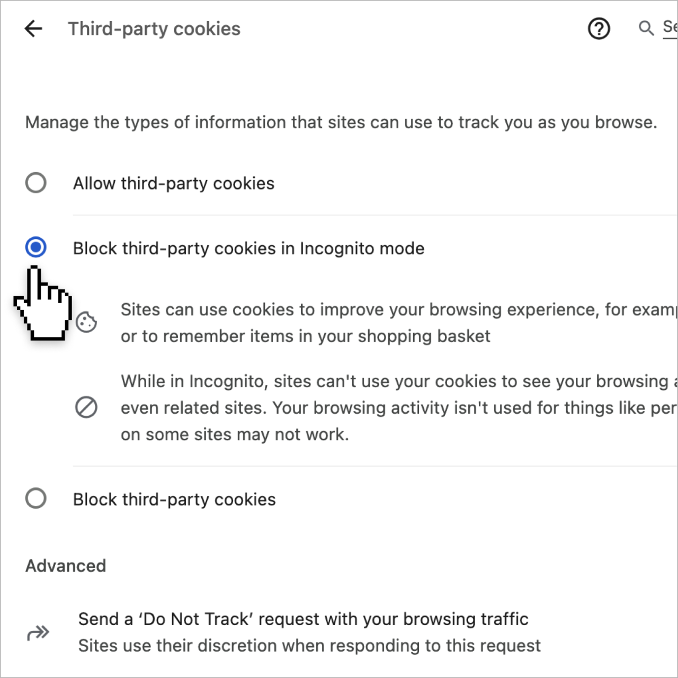Click the Allow third-party cookies label

tap(174, 183)
